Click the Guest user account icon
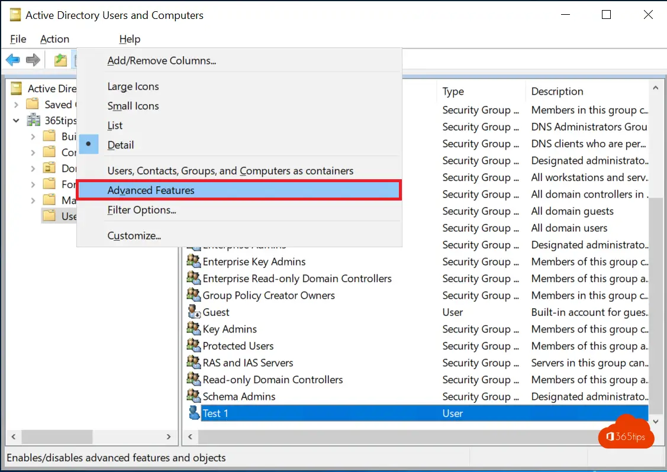Viewport: 667px width, 472px height. [x=194, y=312]
